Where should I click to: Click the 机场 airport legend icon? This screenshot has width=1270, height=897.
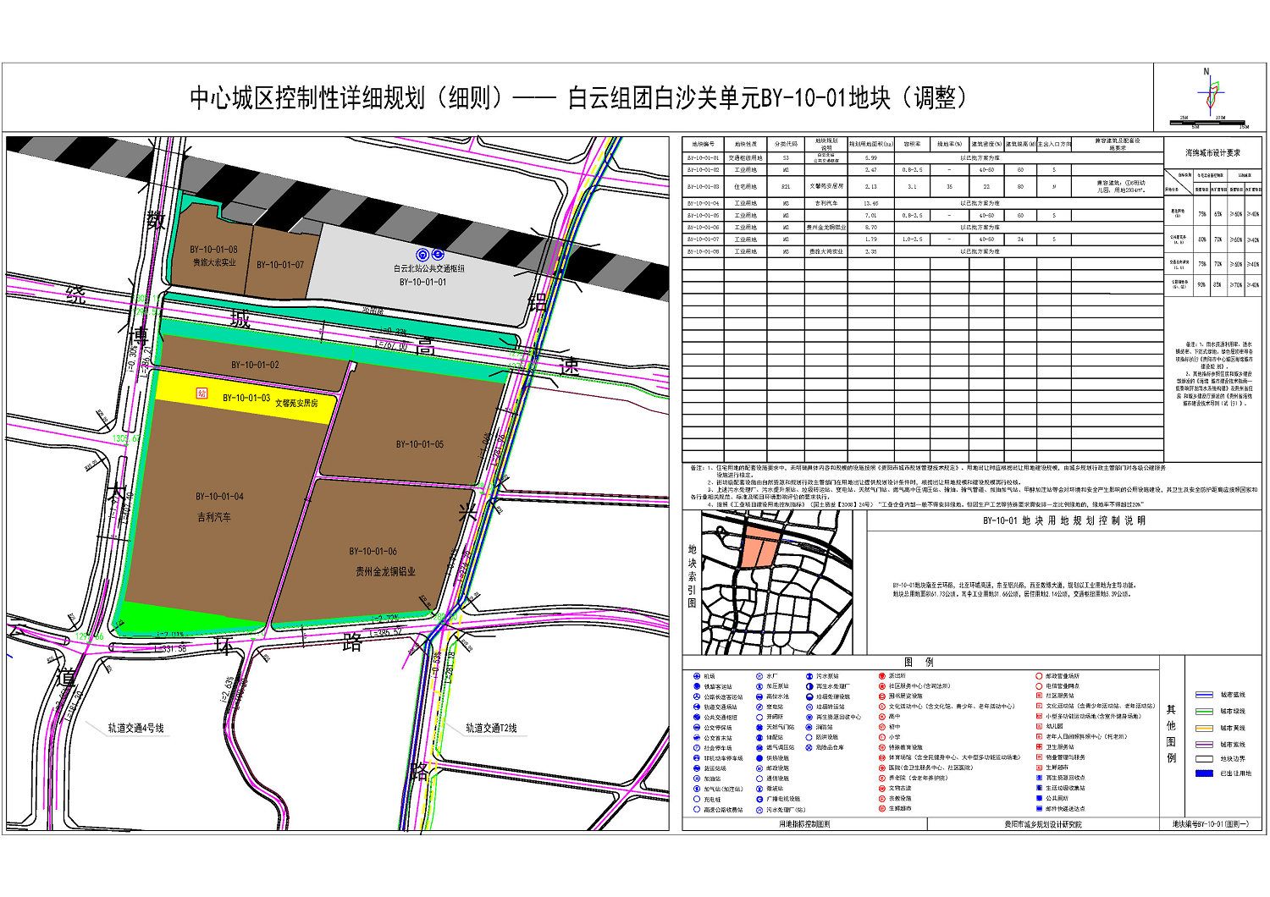(x=696, y=677)
